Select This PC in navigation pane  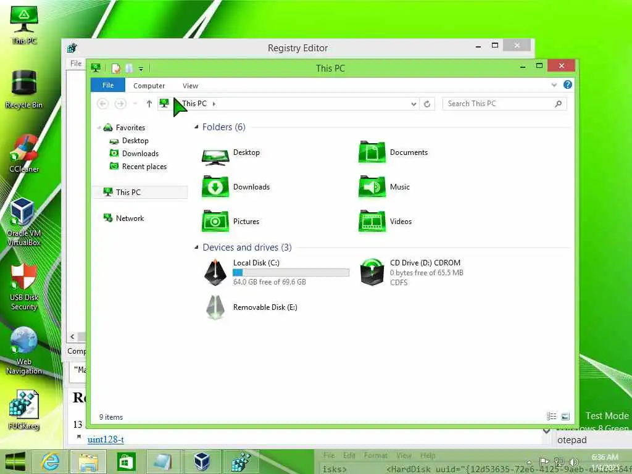pos(140,193)
